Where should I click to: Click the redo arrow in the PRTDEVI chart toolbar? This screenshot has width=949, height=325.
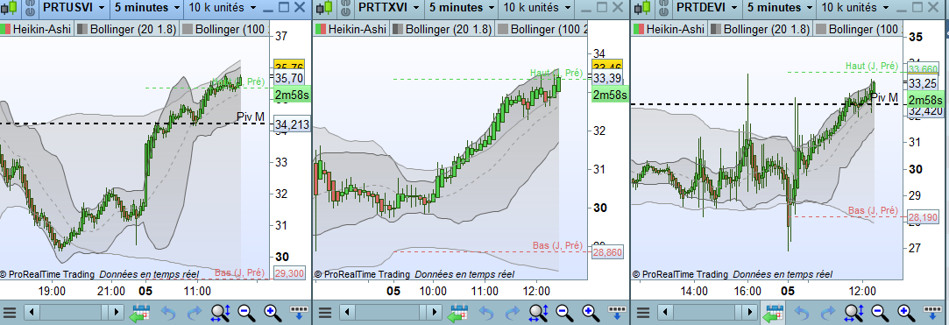click(828, 313)
